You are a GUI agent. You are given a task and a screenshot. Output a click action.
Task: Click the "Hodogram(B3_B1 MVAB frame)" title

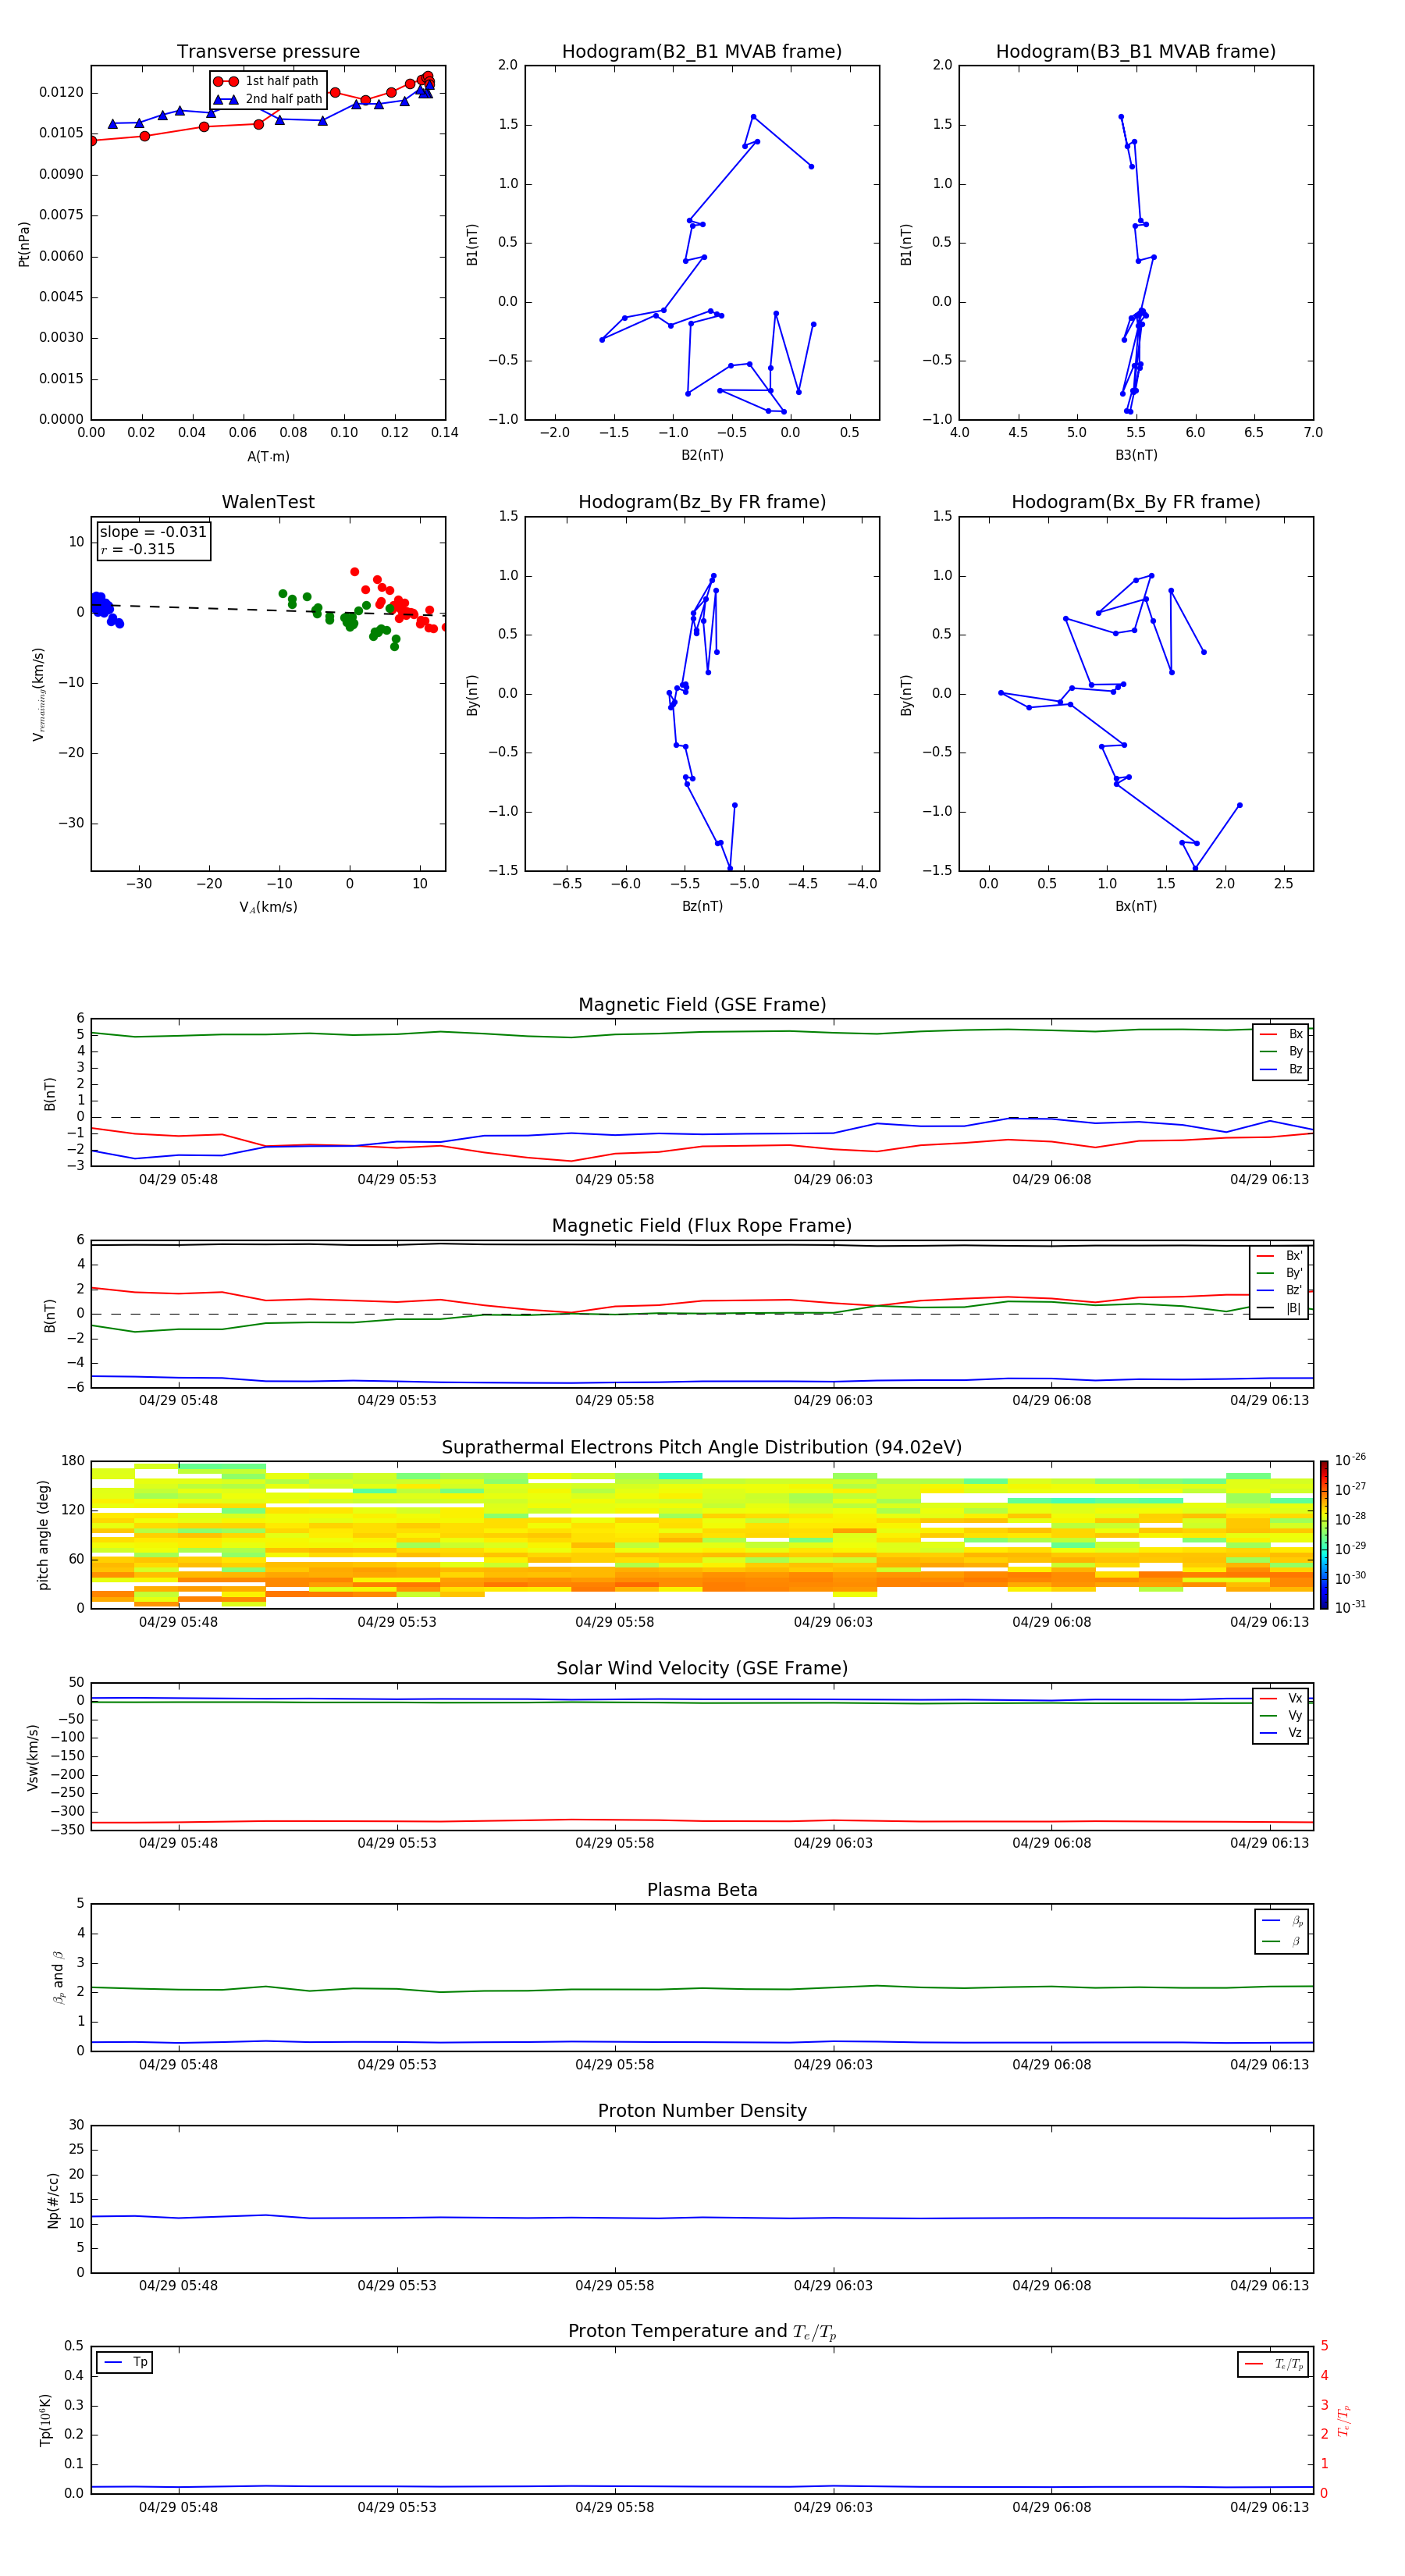pyautogui.click(x=1136, y=52)
